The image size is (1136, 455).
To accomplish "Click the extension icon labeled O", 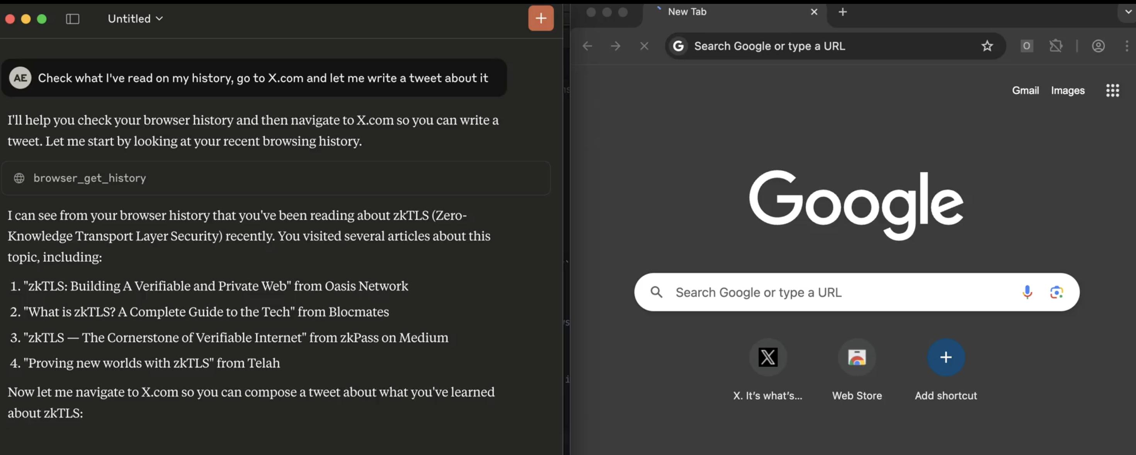I will tap(1027, 46).
